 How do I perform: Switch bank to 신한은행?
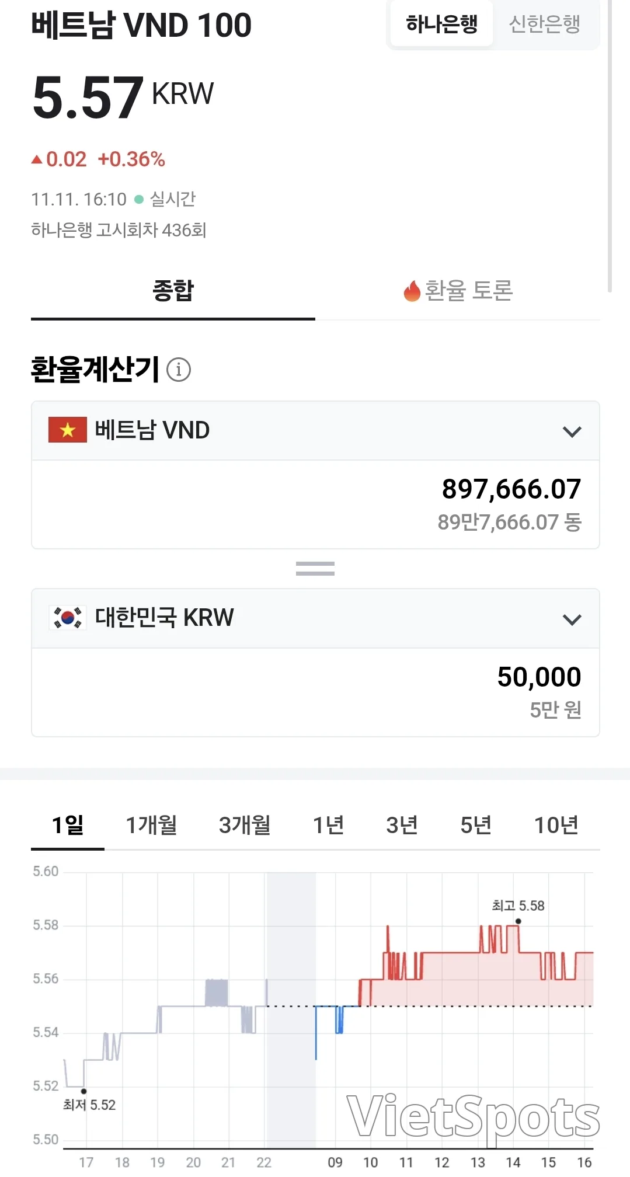pyautogui.click(x=545, y=25)
